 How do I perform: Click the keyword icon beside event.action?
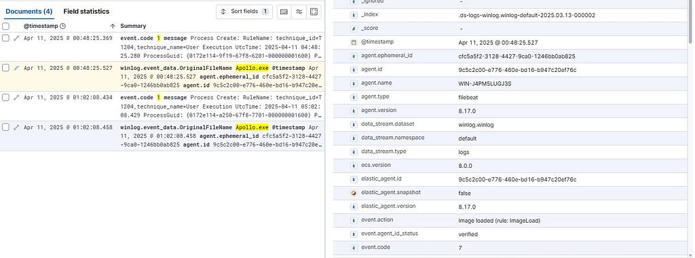tap(354, 221)
